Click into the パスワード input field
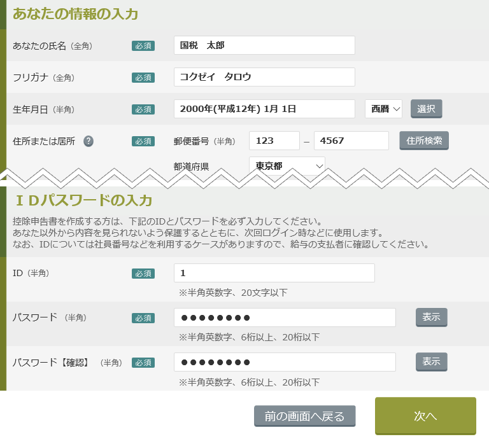Viewport: 489px width, 446px height. pos(285,317)
